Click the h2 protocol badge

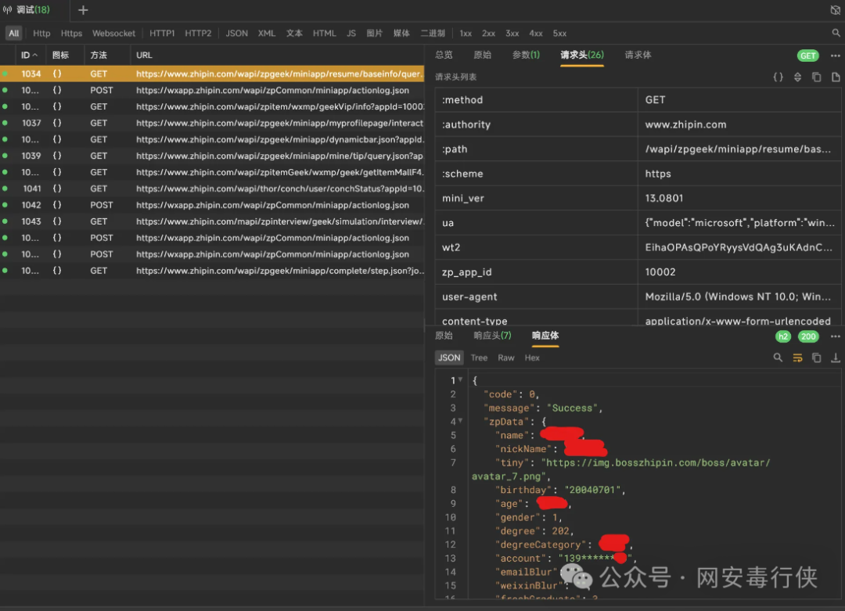[x=783, y=336]
